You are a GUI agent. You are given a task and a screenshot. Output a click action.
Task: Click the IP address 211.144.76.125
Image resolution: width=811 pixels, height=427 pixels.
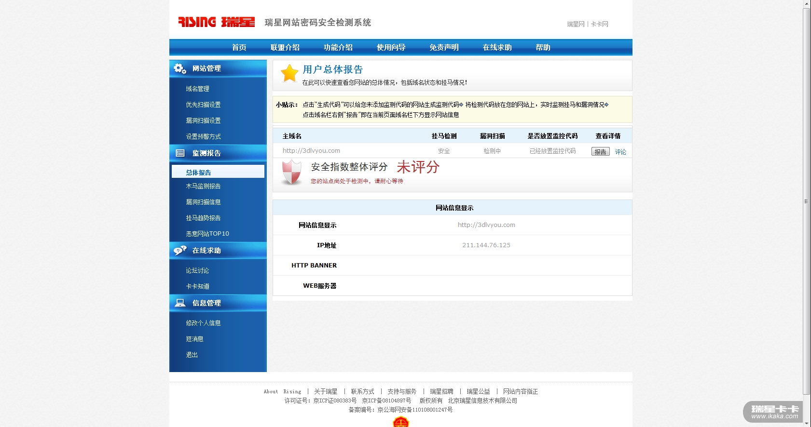(486, 245)
